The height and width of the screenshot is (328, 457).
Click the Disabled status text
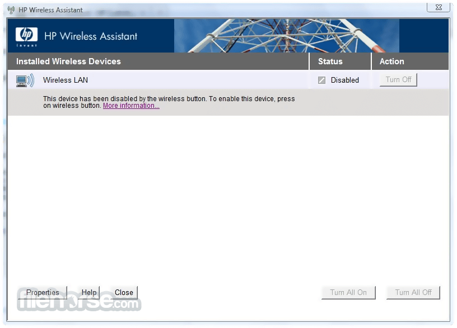click(x=345, y=80)
